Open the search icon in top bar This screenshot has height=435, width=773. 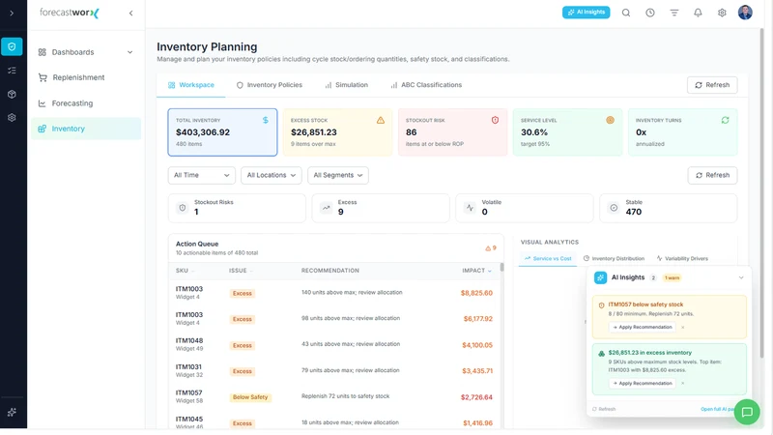[625, 13]
